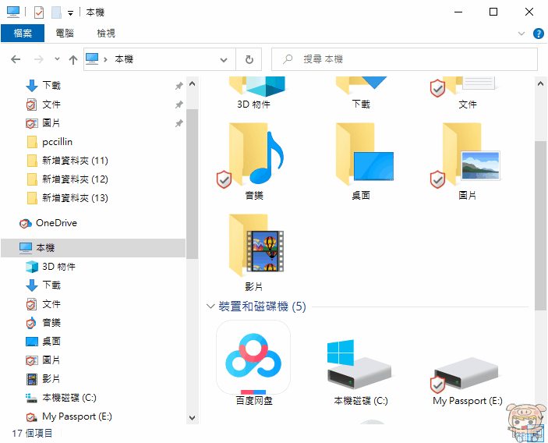The image size is (548, 443).
Task: Go forward with the right arrow
Action: pyautogui.click(x=38, y=59)
